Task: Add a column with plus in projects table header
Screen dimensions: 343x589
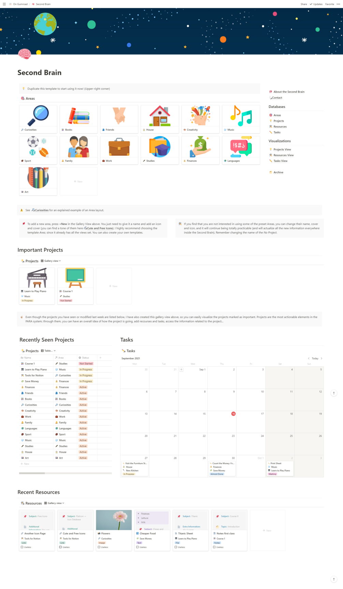Action: 100,358
